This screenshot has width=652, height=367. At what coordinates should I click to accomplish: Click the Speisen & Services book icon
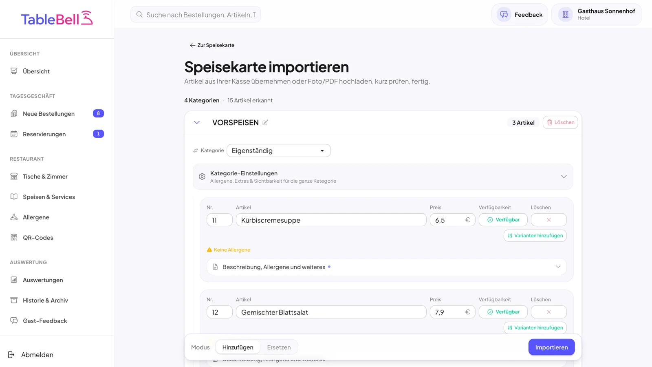point(14,197)
